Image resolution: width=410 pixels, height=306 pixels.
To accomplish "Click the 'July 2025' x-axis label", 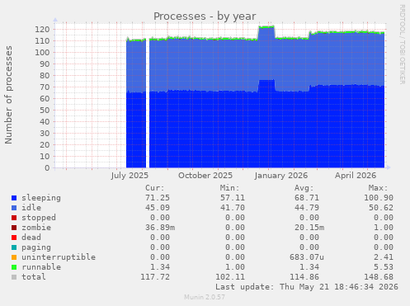I will point(130,176).
